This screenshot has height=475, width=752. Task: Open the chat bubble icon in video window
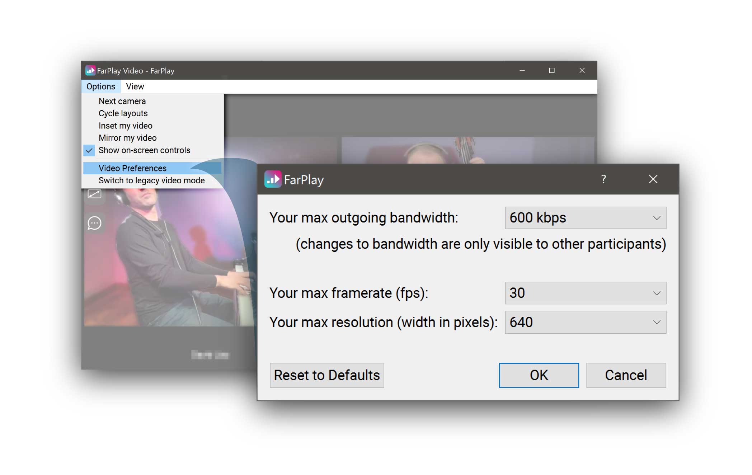[x=94, y=223]
